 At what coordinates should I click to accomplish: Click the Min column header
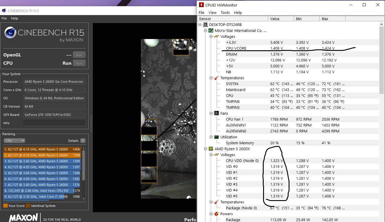pos(307,19)
